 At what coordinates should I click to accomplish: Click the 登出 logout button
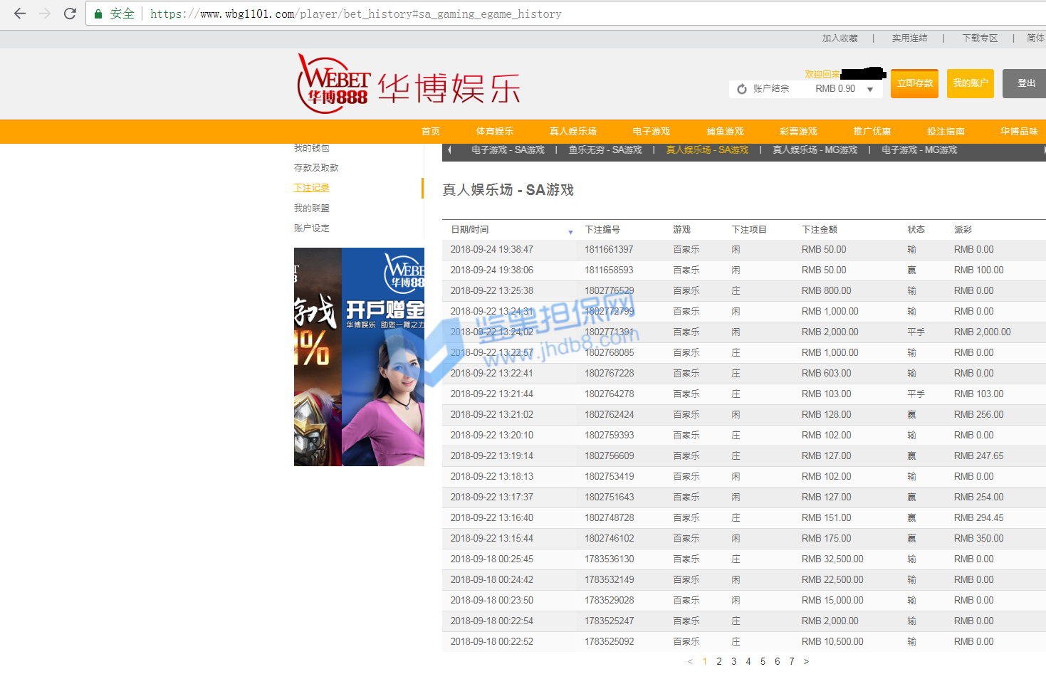[1025, 83]
